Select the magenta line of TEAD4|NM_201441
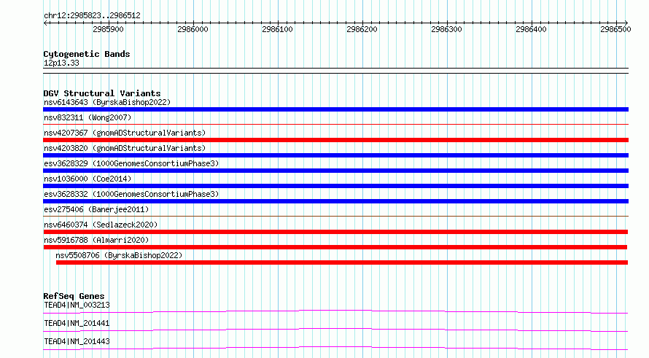 (x=335, y=330)
